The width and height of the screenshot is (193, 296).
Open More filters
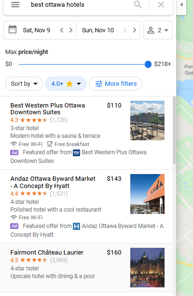pos(115,83)
